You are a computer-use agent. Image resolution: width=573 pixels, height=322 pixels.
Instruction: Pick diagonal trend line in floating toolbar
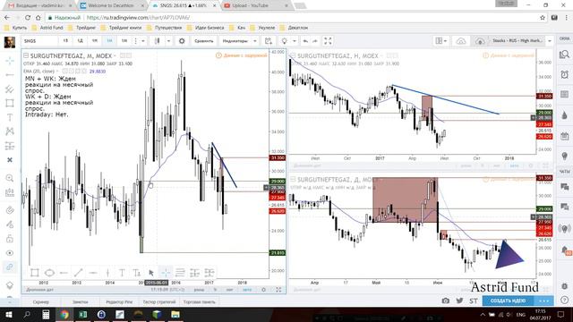pyautogui.click(x=78, y=273)
